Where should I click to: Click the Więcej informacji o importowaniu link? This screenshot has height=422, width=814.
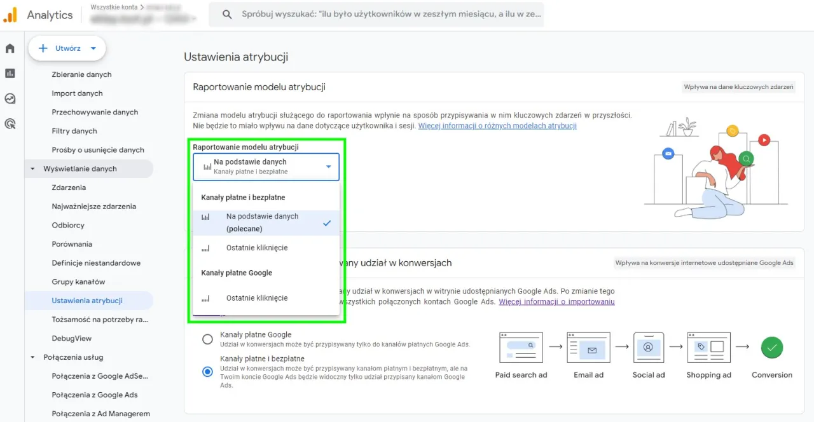[557, 301]
